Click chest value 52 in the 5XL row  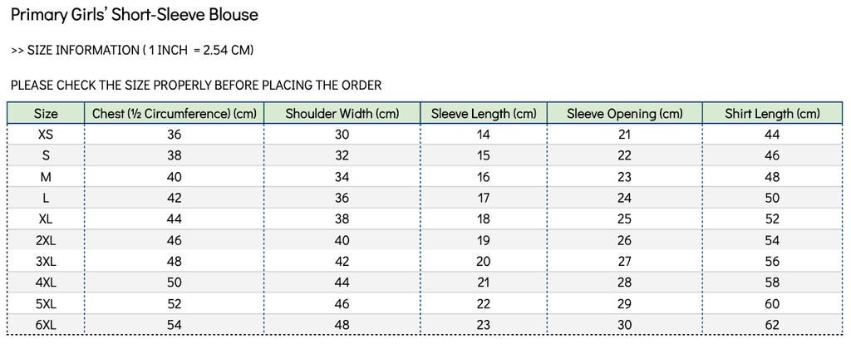(x=174, y=303)
